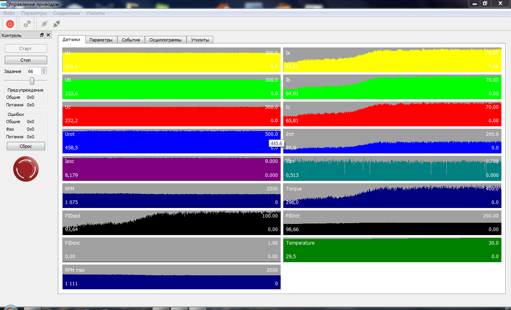Switch to the Параметры tab
The image size is (511, 310).
101,40
